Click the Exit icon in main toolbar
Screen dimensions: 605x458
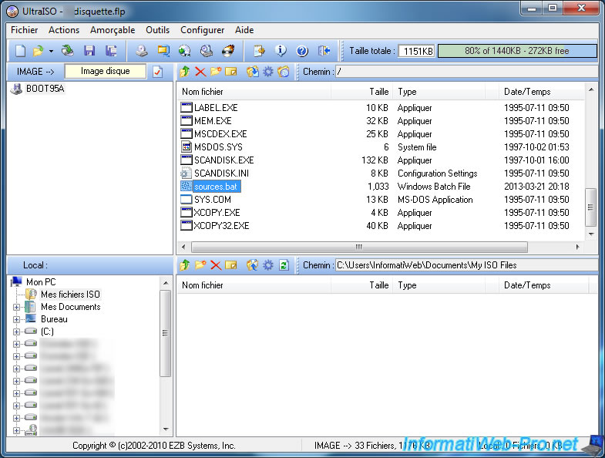point(324,51)
